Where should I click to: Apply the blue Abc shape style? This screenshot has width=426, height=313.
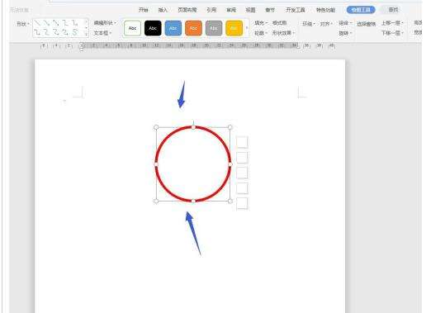point(173,28)
